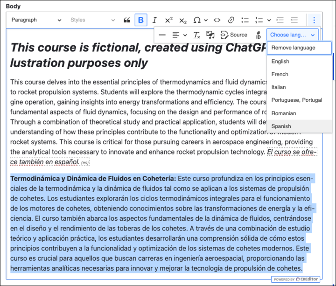336x286 pixels.
Task: Insert a link
Action: (231, 20)
